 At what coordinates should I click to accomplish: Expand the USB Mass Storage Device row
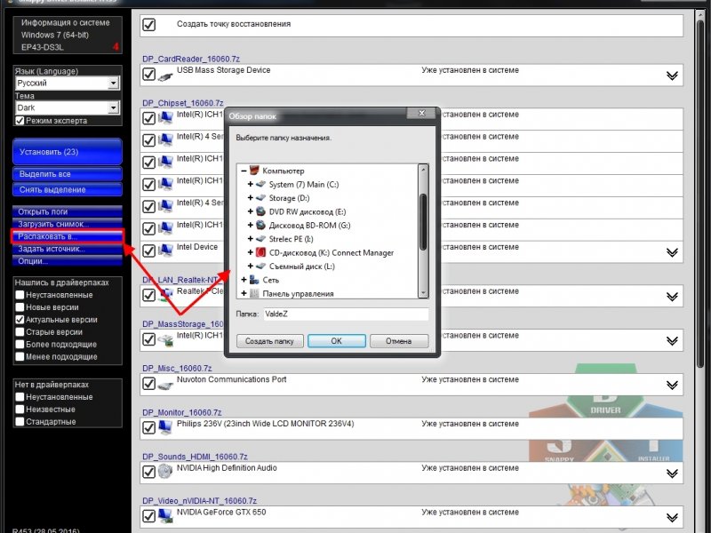pyautogui.click(x=672, y=76)
